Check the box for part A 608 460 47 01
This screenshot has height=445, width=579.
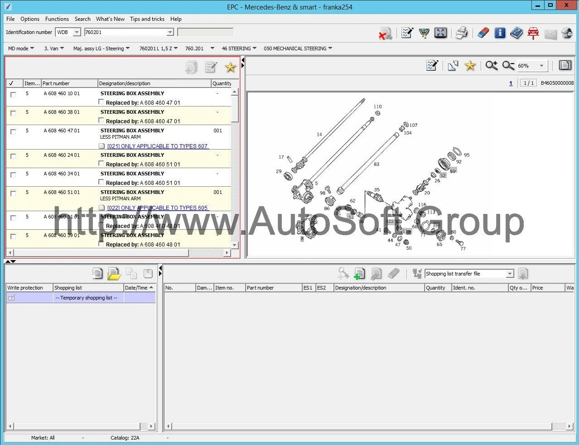(13, 131)
